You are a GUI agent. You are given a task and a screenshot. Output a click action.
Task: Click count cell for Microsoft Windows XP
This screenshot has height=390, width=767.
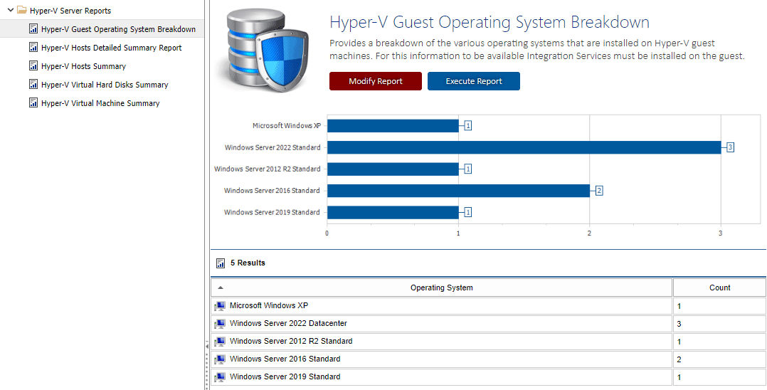click(719, 306)
